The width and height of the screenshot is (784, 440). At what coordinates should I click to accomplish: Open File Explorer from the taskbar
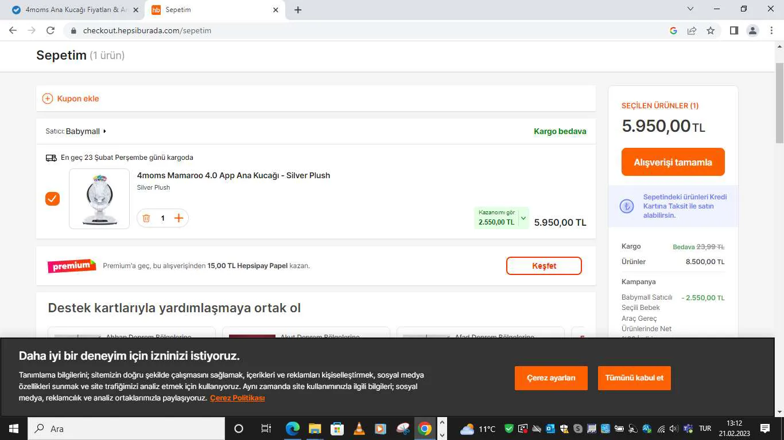coord(315,429)
